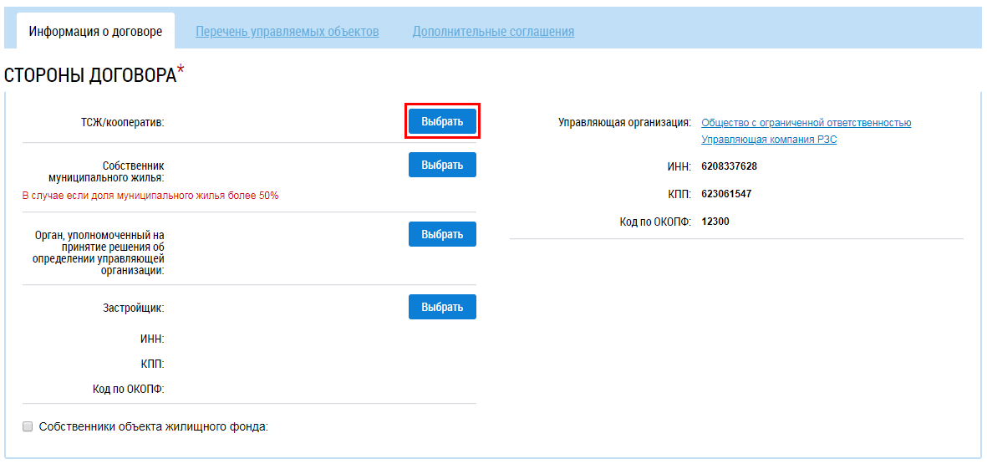The image size is (987, 464).
Task: Select the Код по ОКОПФ value 12300
Action: [715, 222]
